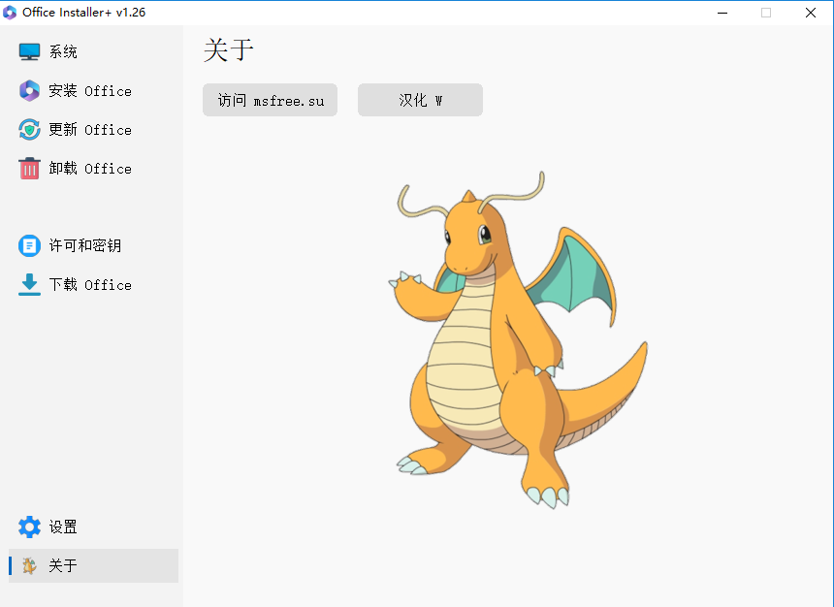Click the 关于 sidebar icon
The width and height of the screenshot is (834, 607).
[x=29, y=565]
